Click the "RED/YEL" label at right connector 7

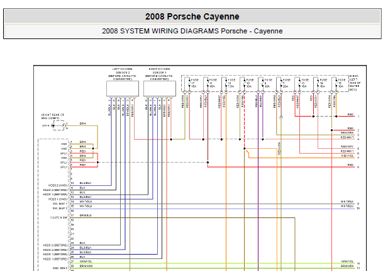[x=347, y=156]
